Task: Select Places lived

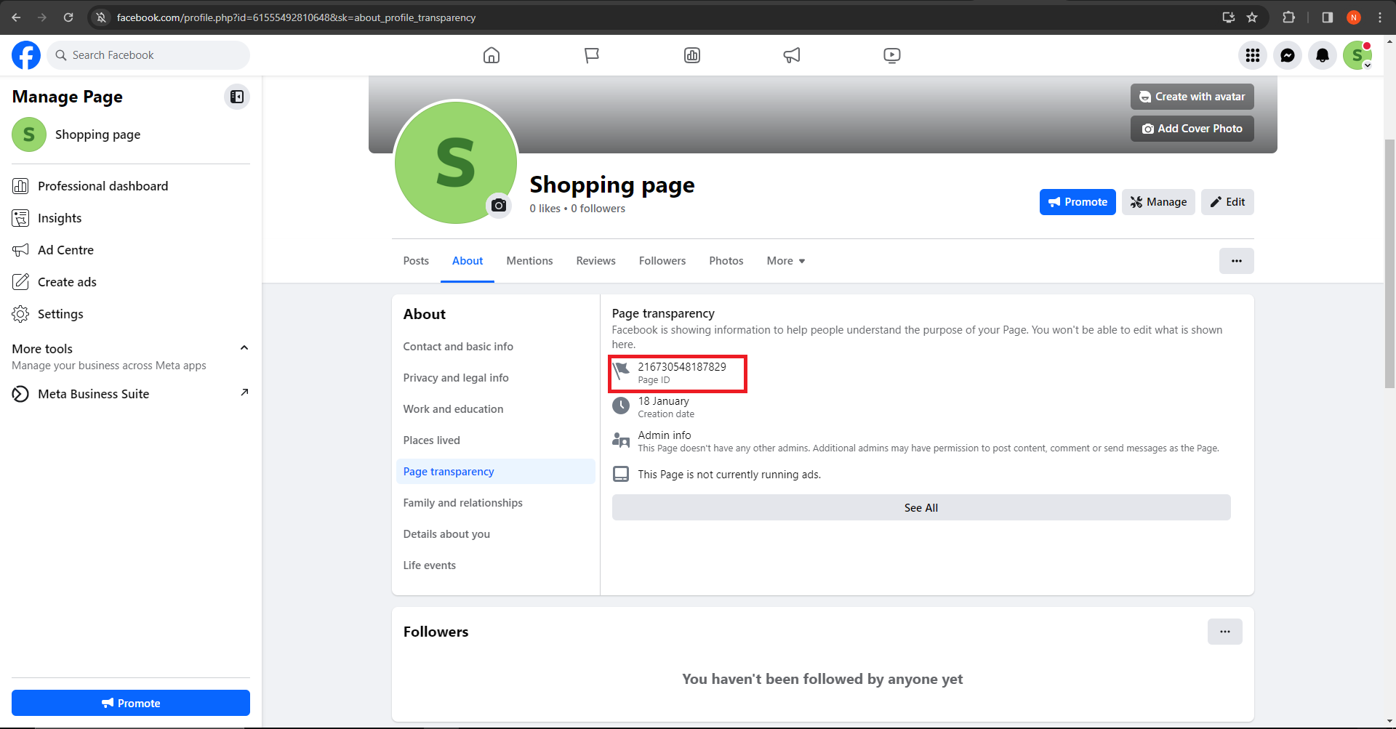Action: pyautogui.click(x=496, y=440)
